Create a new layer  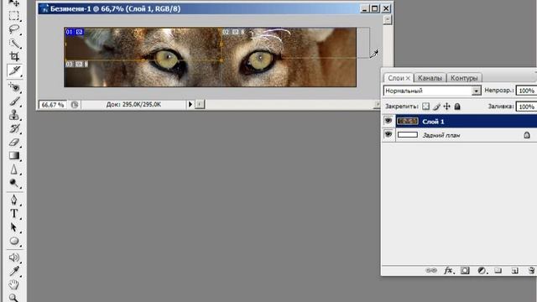tap(514, 270)
